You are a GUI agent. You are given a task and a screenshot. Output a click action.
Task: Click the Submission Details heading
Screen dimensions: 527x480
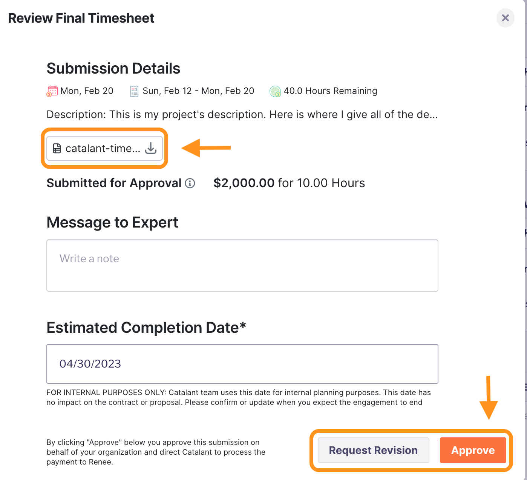(x=113, y=69)
